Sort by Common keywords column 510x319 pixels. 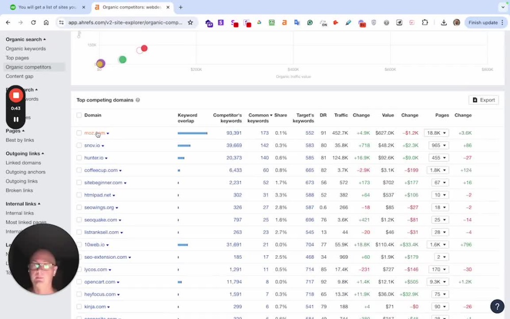(258, 118)
